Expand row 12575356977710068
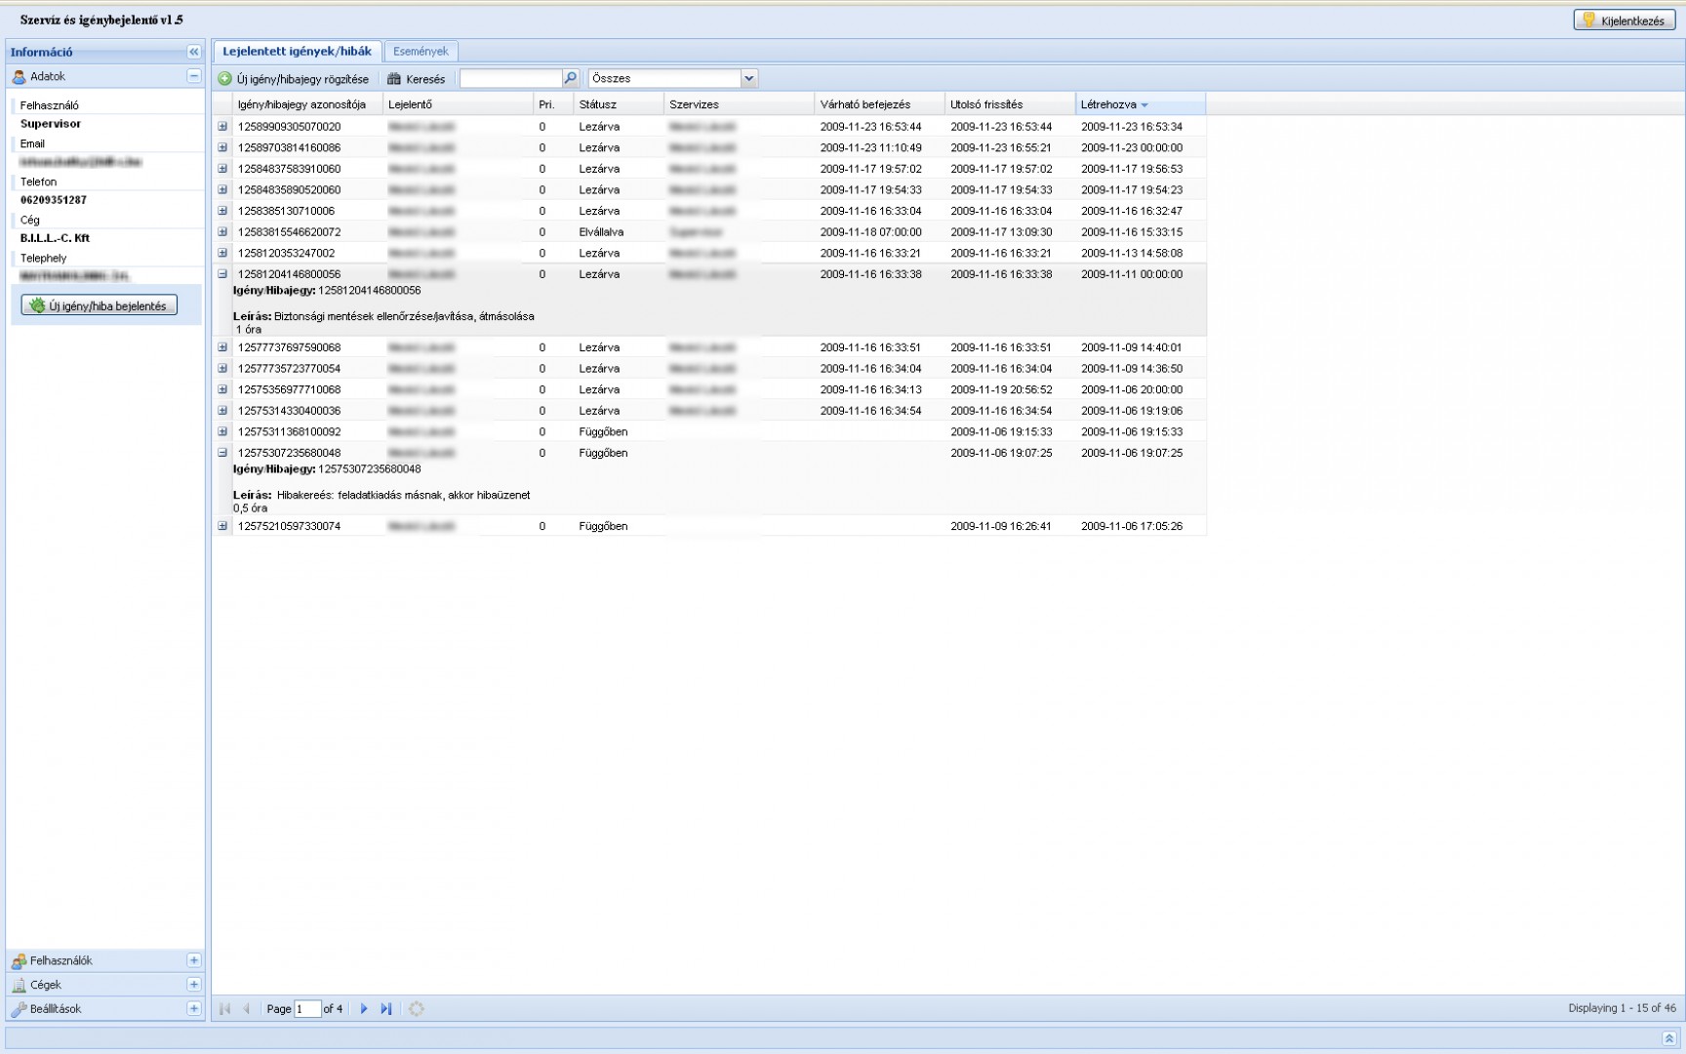The width and height of the screenshot is (1686, 1054). 222,389
